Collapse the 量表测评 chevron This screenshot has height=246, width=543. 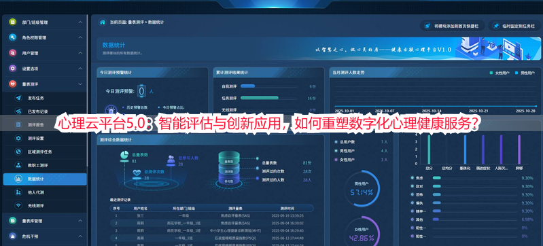(x=80, y=84)
